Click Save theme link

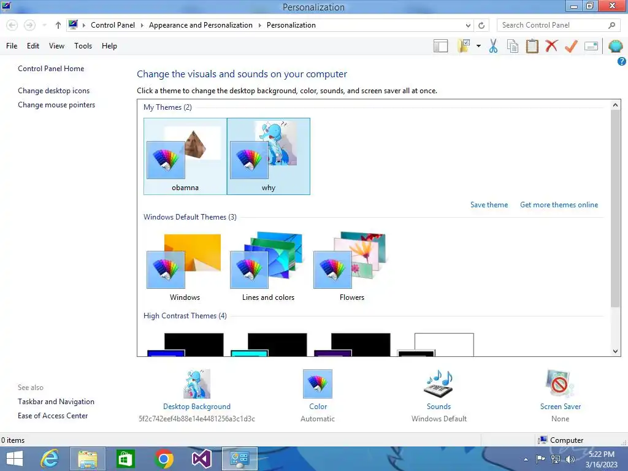pyautogui.click(x=489, y=205)
